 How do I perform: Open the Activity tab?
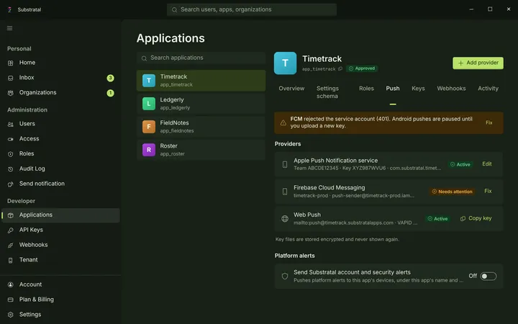click(488, 89)
